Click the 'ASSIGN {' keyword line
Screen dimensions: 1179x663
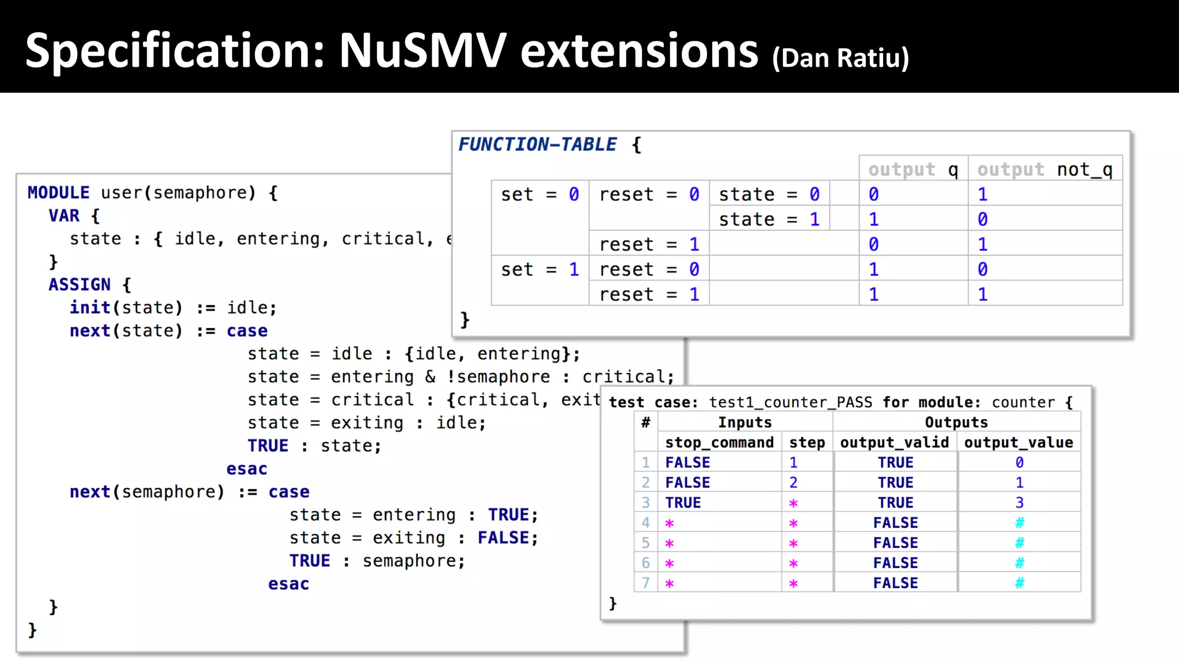pos(90,285)
